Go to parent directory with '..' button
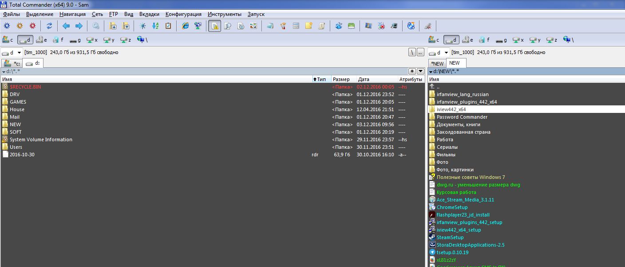Image resolution: width=625 pixels, height=267 pixels. pos(420,52)
